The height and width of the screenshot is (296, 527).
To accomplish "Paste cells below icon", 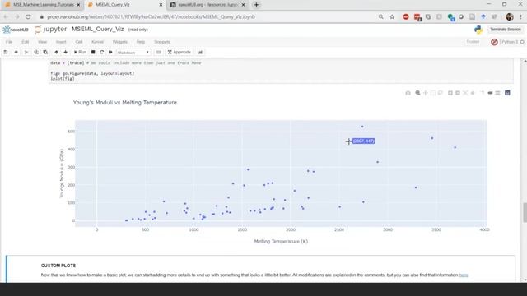I will pyautogui.click(x=45, y=52).
